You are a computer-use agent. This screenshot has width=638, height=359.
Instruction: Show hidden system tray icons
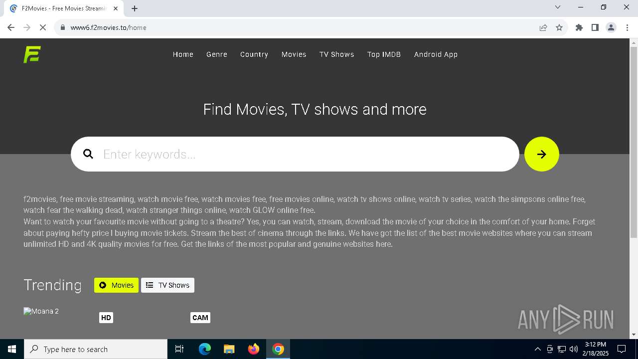537,349
